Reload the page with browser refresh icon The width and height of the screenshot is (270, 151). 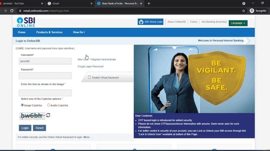(x=12, y=11)
